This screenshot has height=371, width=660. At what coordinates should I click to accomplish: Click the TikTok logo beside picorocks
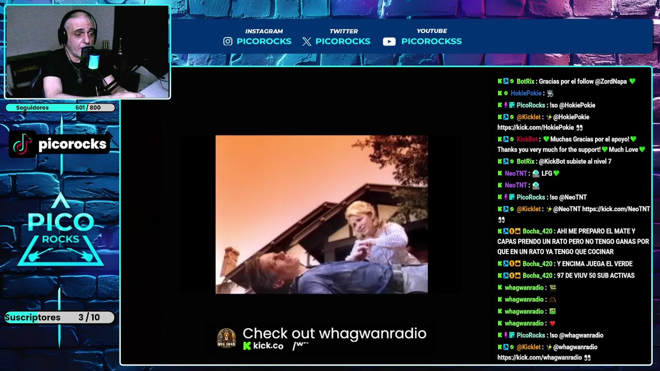[x=23, y=144]
